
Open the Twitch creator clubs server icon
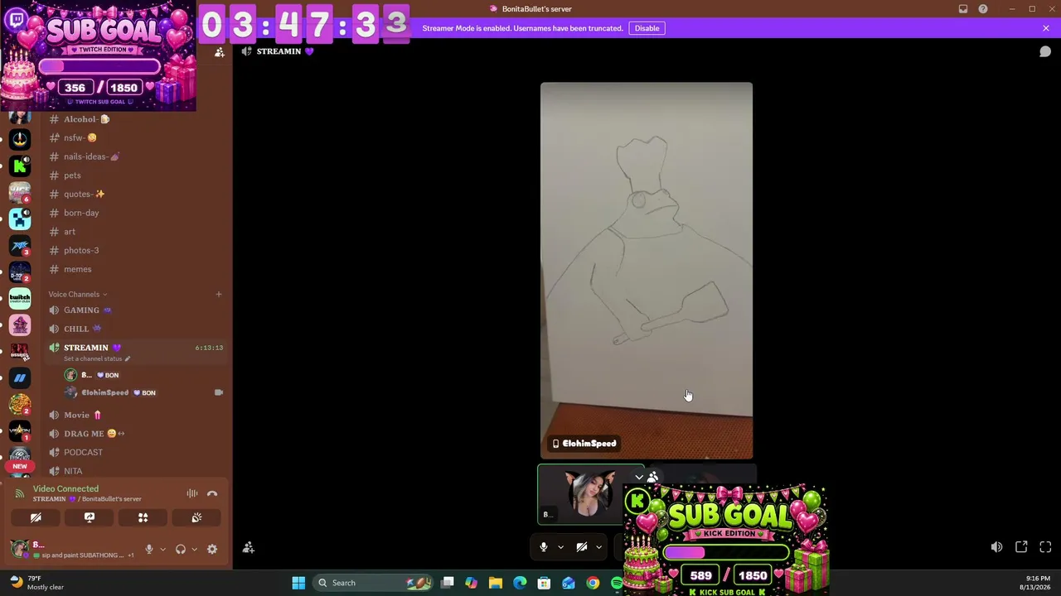(x=20, y=298)
